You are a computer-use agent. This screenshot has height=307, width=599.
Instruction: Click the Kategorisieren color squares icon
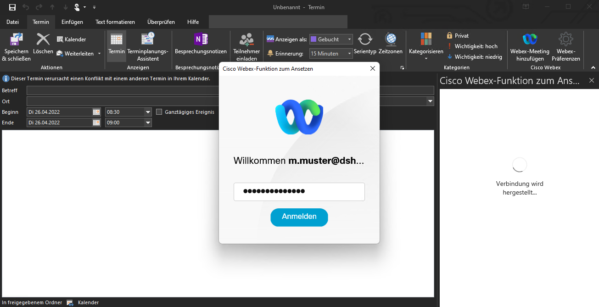(426, 39)
